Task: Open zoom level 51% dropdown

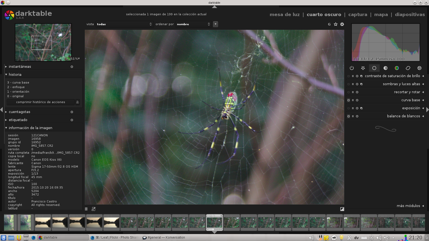Action: tap(75, 59)
